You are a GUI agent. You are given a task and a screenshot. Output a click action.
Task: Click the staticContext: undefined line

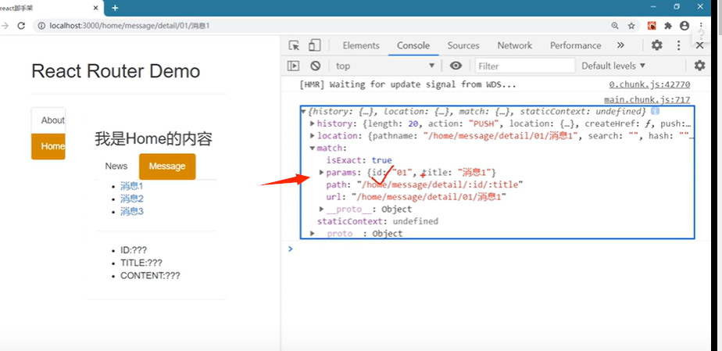pyautogui.click(x=377, y=221)
